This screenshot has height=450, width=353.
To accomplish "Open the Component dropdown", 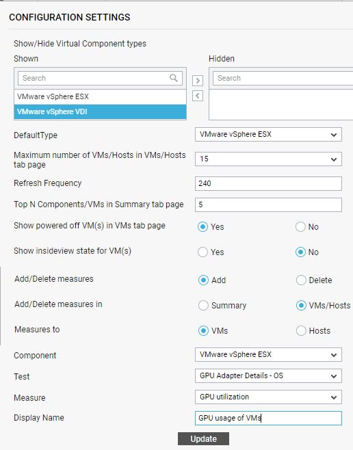I will [268, 355].
